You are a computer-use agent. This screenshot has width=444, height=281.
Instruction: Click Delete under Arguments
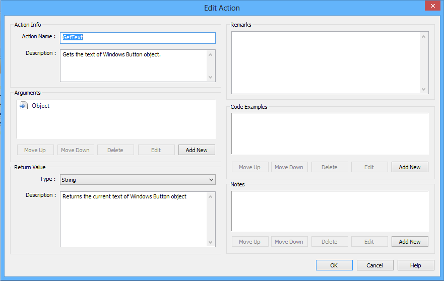[115, 150]
